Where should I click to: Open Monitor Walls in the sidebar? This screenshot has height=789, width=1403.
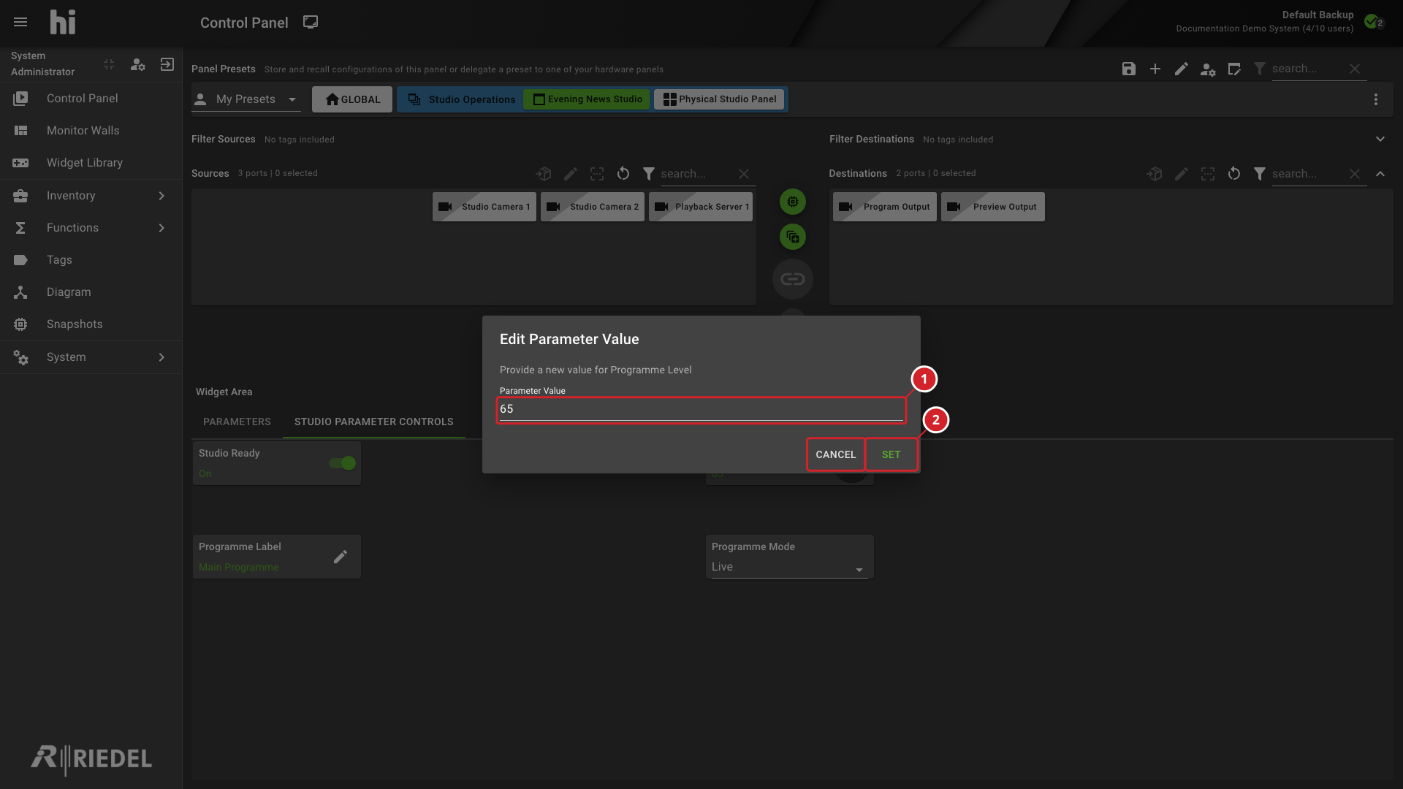pos(91,131)
